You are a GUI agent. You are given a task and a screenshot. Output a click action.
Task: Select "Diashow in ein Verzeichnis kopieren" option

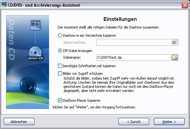pos(60,35)
